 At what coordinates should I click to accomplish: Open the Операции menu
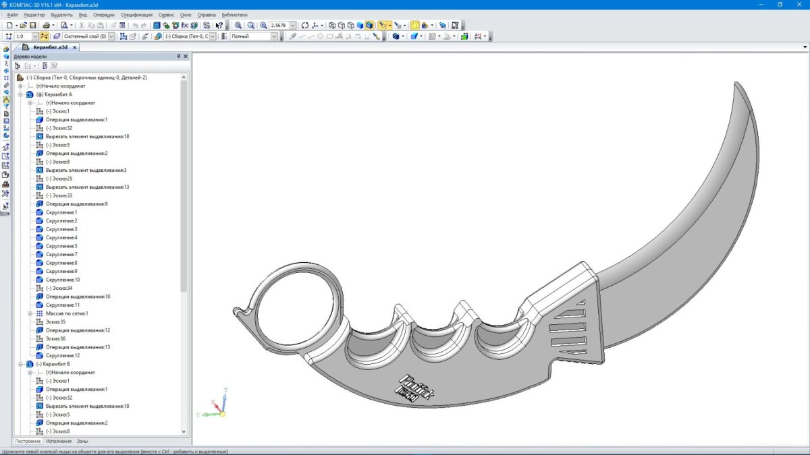104,14
